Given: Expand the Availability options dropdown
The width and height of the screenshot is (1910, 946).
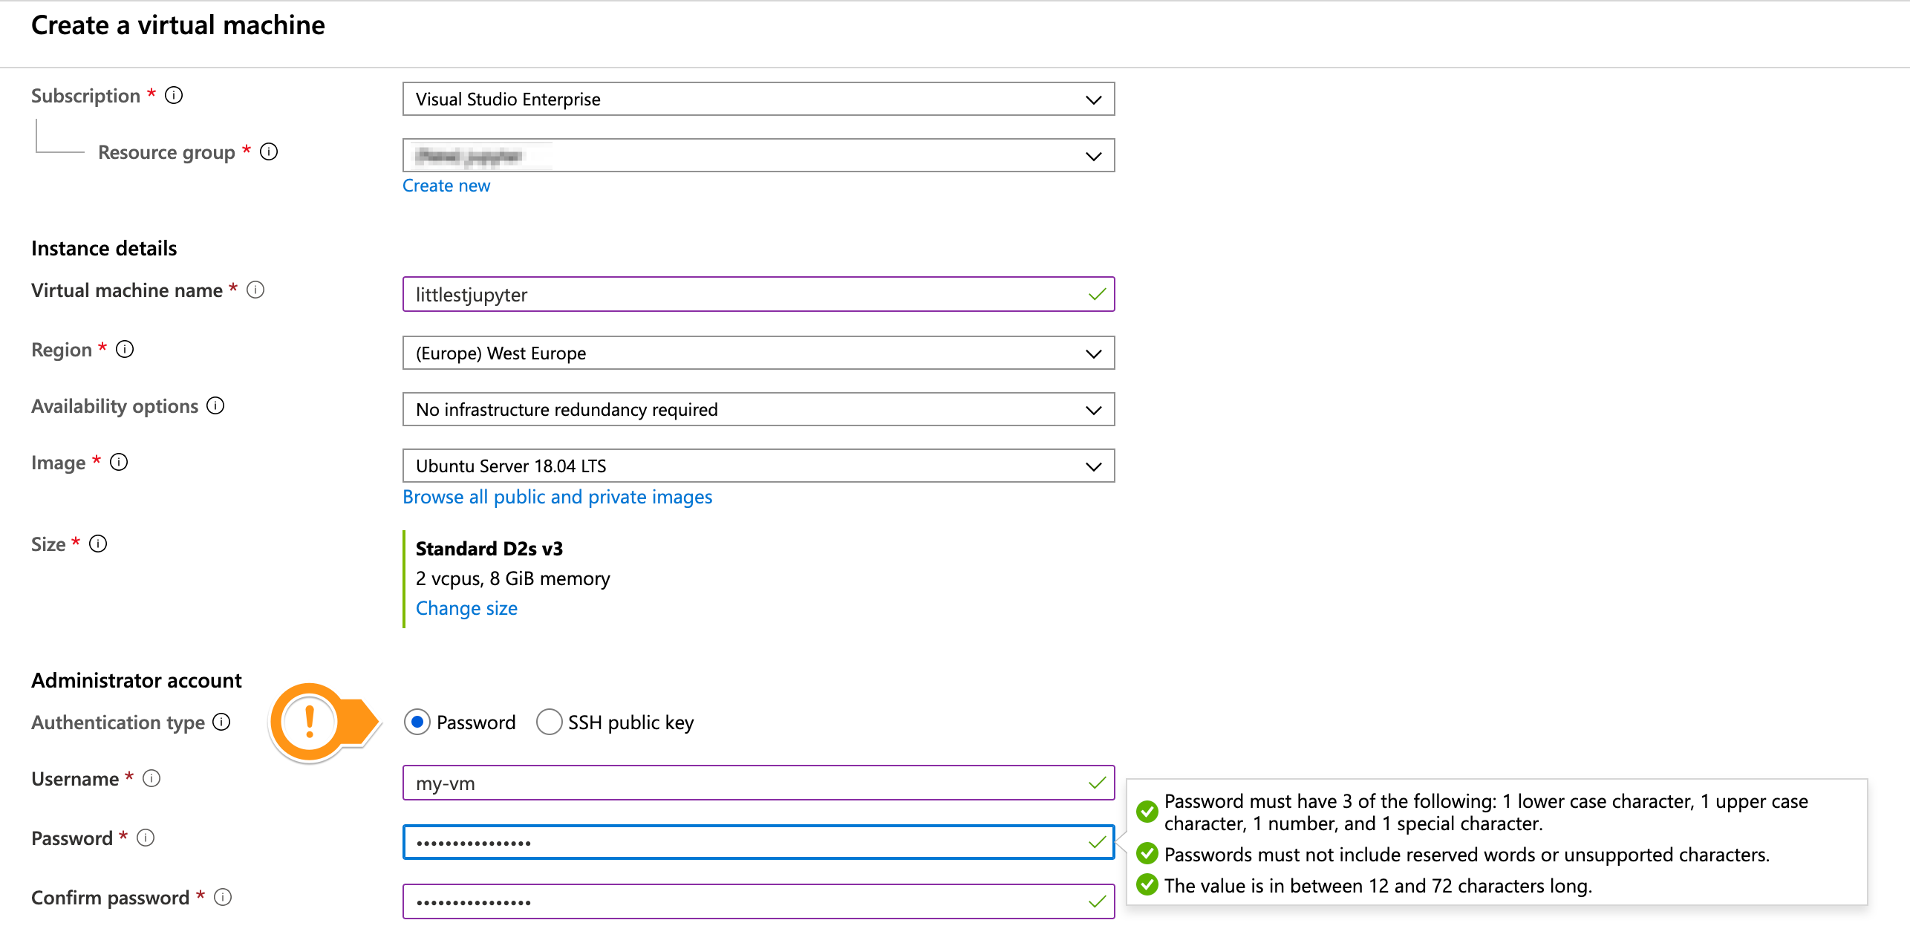Looking at the screenshot, I should [x=757, y=409].
